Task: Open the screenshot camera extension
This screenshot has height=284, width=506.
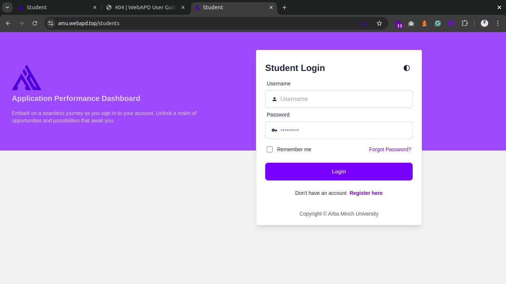Action: click(411, 23)
